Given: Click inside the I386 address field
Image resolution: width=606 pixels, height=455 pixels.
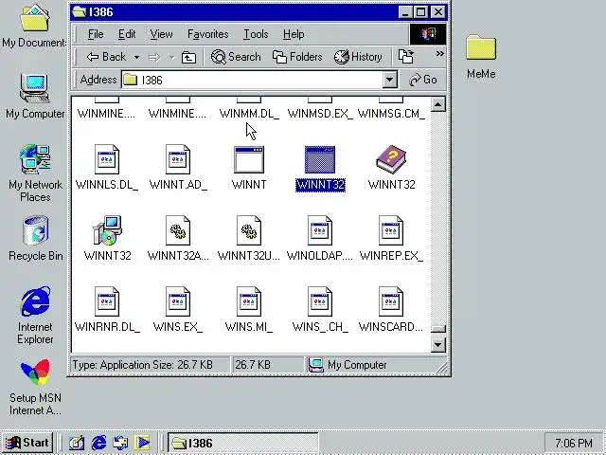Looking at the screenshot, I should [252, 80].
